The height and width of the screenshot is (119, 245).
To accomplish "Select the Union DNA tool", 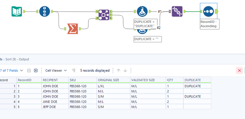I will click(x=177, y=11).
